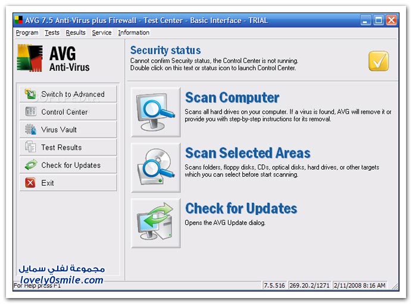Open the Service menu
The width and height of the screenshot is (412, 304).
pos(102,33)
